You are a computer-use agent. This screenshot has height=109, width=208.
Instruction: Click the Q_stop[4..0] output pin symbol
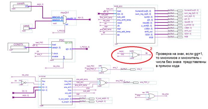(x=92, y=102)
